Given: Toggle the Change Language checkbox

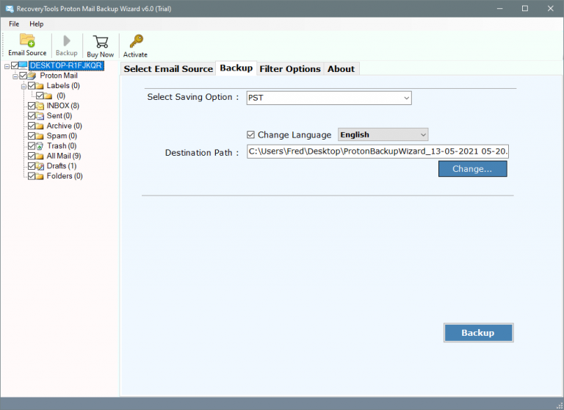Looking at the screenshot, I should (250, 134).
